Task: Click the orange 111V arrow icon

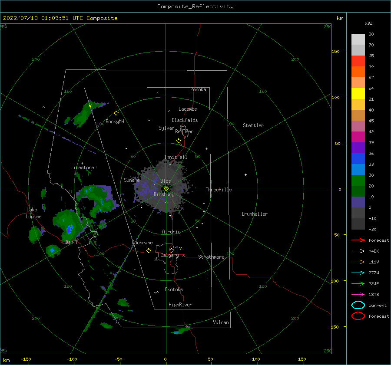Action: point(358,262)
